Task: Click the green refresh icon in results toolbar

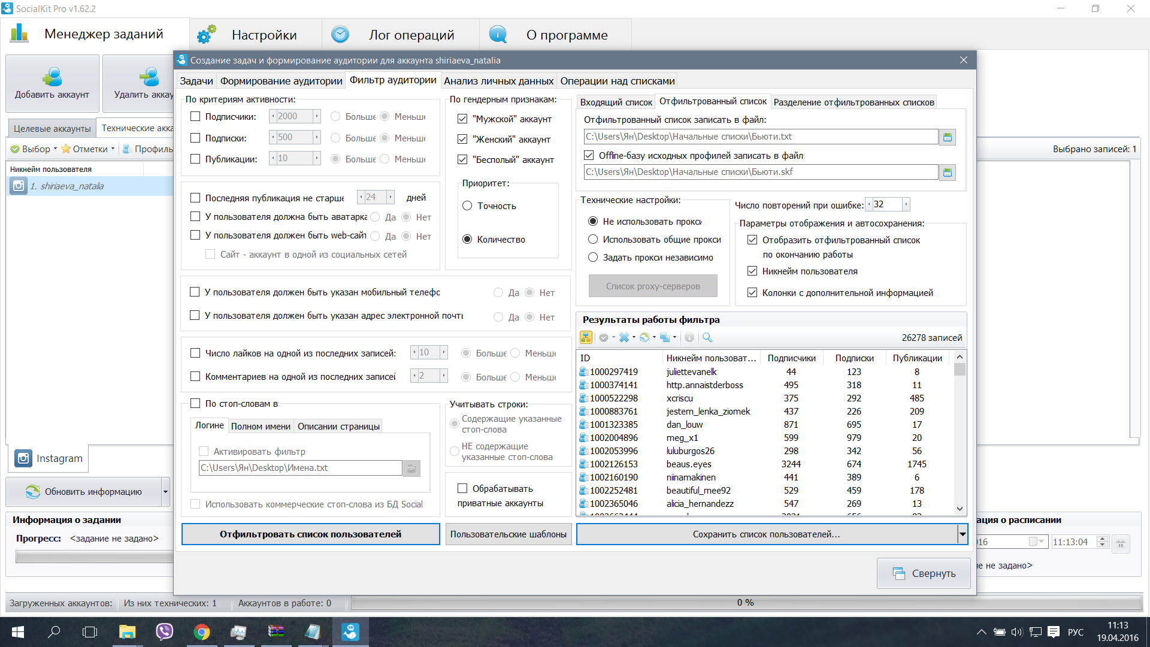Action: (644, 338)
